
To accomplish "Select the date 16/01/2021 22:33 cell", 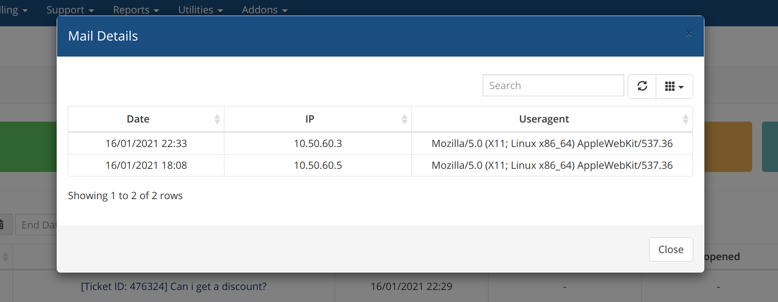I will (x=146, y=143).
